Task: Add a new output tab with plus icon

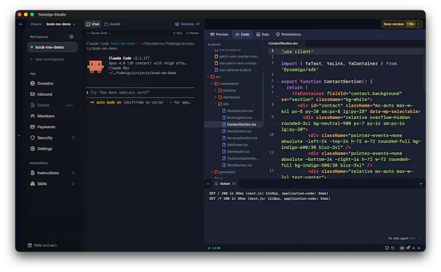Action: 421,184
